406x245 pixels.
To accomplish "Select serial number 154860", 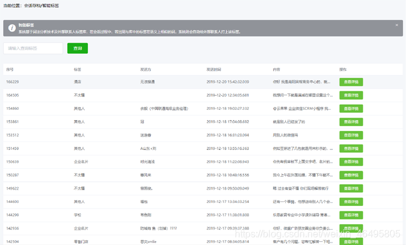I will click(12, 108).
